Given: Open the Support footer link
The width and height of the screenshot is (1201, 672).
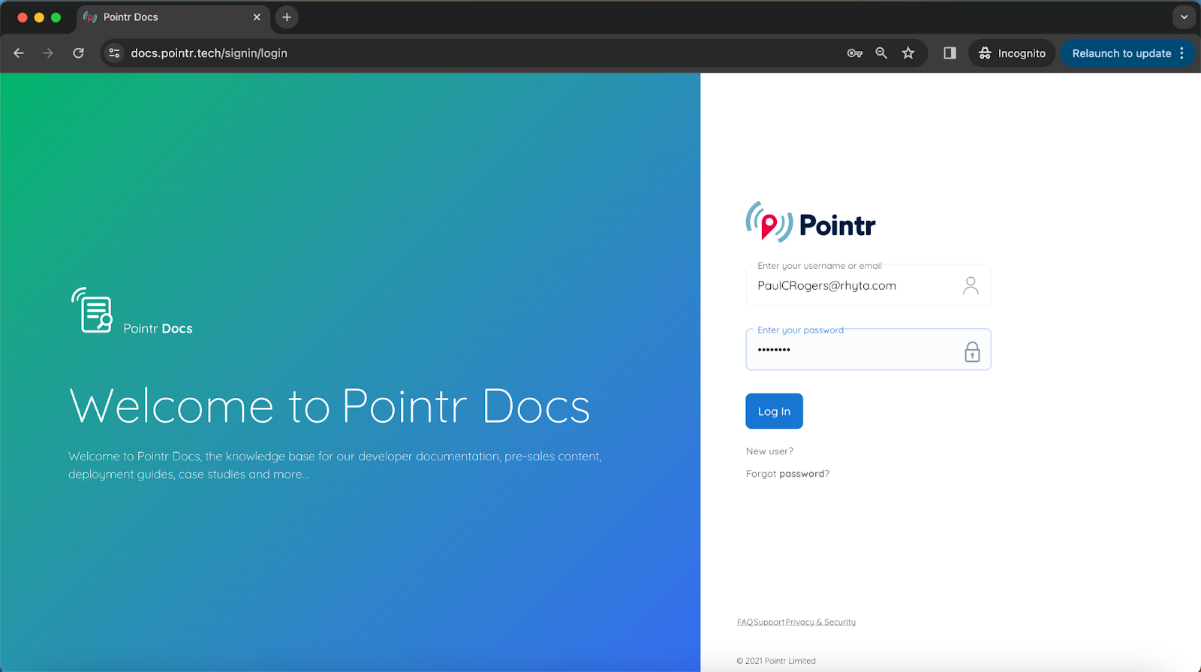Looking at the screenshot, I should [x=769, y=622].
